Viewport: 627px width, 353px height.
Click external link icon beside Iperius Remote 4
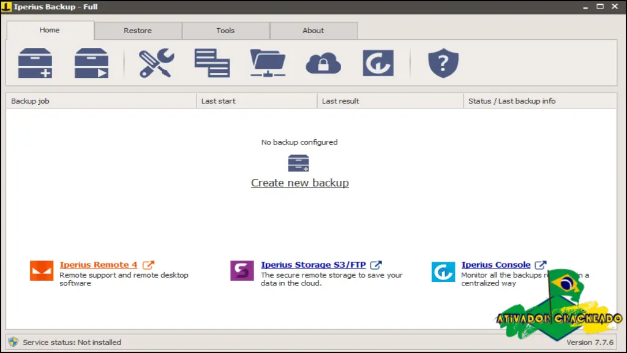click(148, 265)
